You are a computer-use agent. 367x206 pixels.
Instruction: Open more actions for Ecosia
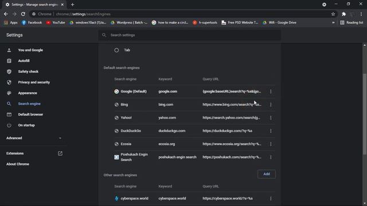pos(271,144)
